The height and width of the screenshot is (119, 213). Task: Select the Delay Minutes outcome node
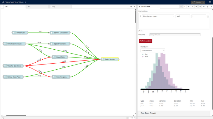point(110,59)
